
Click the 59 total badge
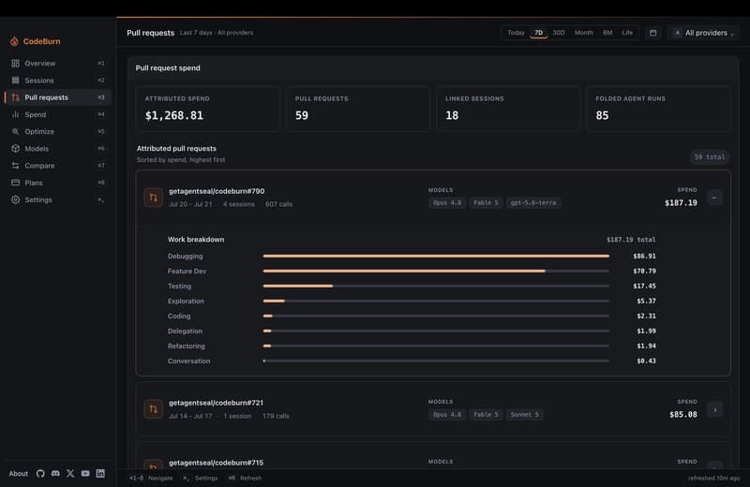710,156
